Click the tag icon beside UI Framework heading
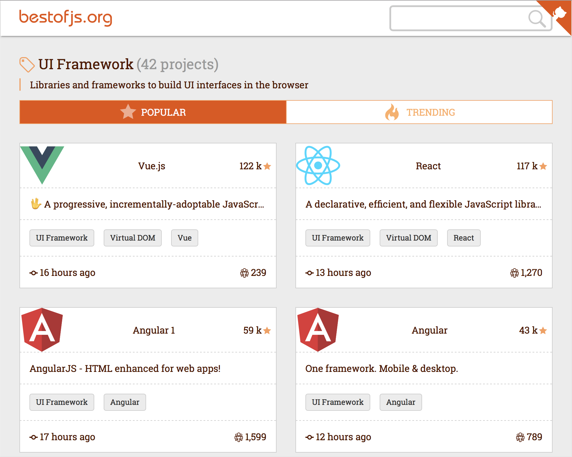Viewport: 572px width, 457px height. point(27,64)
